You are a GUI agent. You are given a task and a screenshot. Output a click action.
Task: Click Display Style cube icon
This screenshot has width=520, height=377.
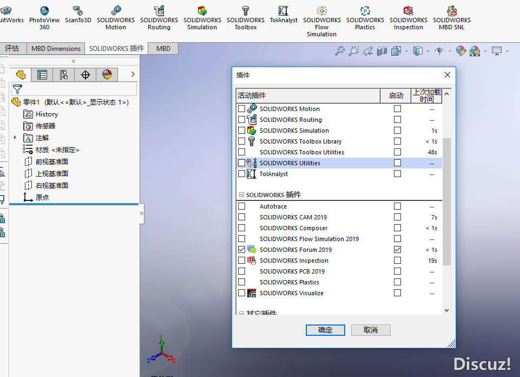418,51
